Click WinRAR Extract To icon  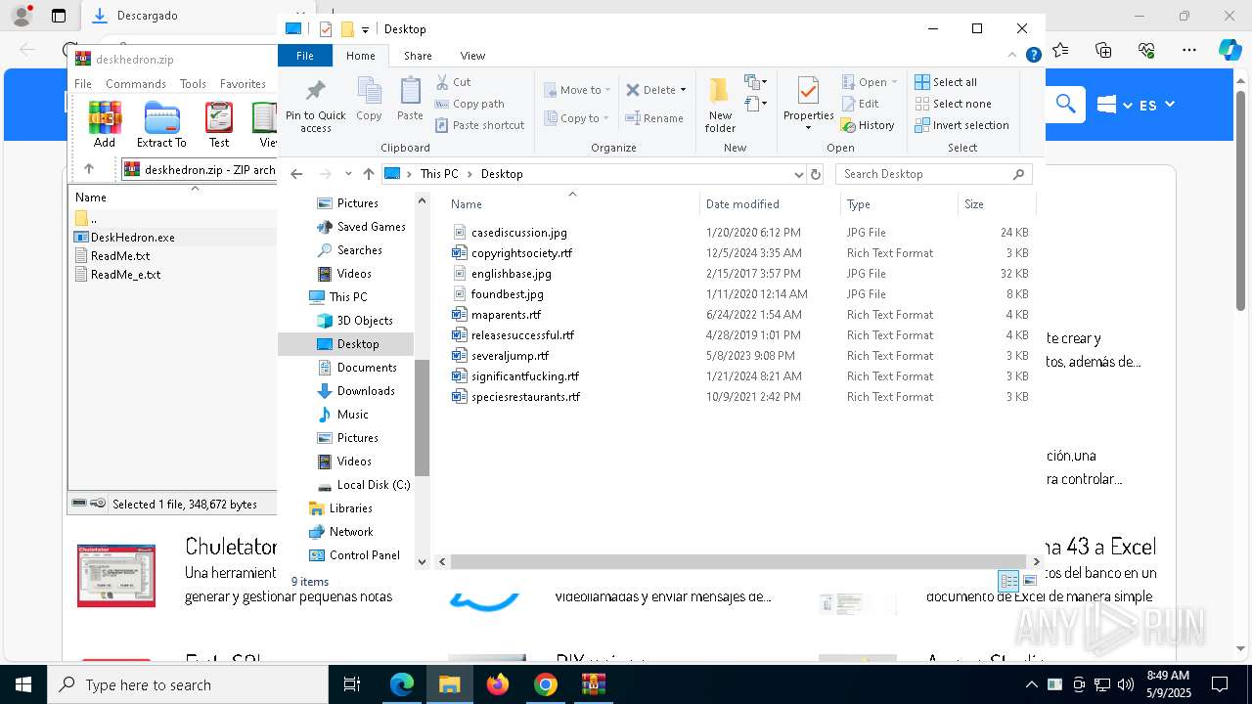[x=161, y=124]
